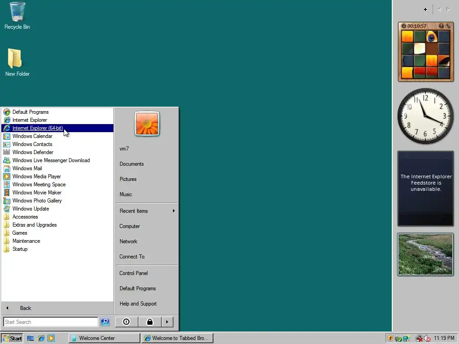
Task: Click Show Desktop quick launch icon
Action: click(30, 338)
